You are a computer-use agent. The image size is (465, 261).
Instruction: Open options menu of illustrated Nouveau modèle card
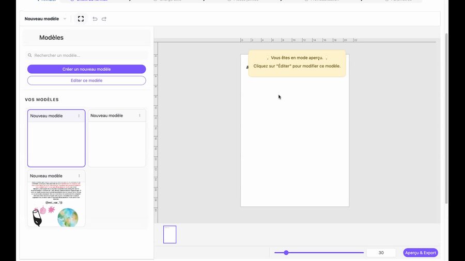tap(79, 176)
